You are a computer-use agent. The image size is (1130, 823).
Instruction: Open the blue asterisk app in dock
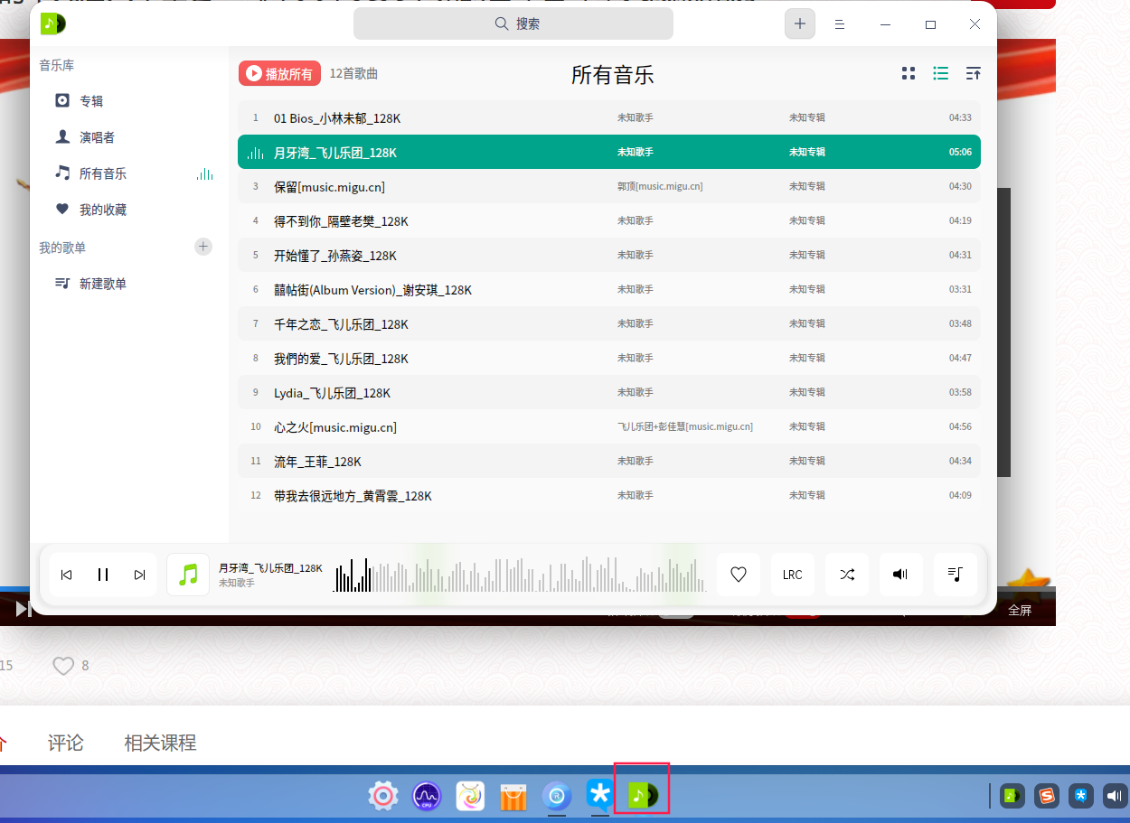click(x=599, y=795)
